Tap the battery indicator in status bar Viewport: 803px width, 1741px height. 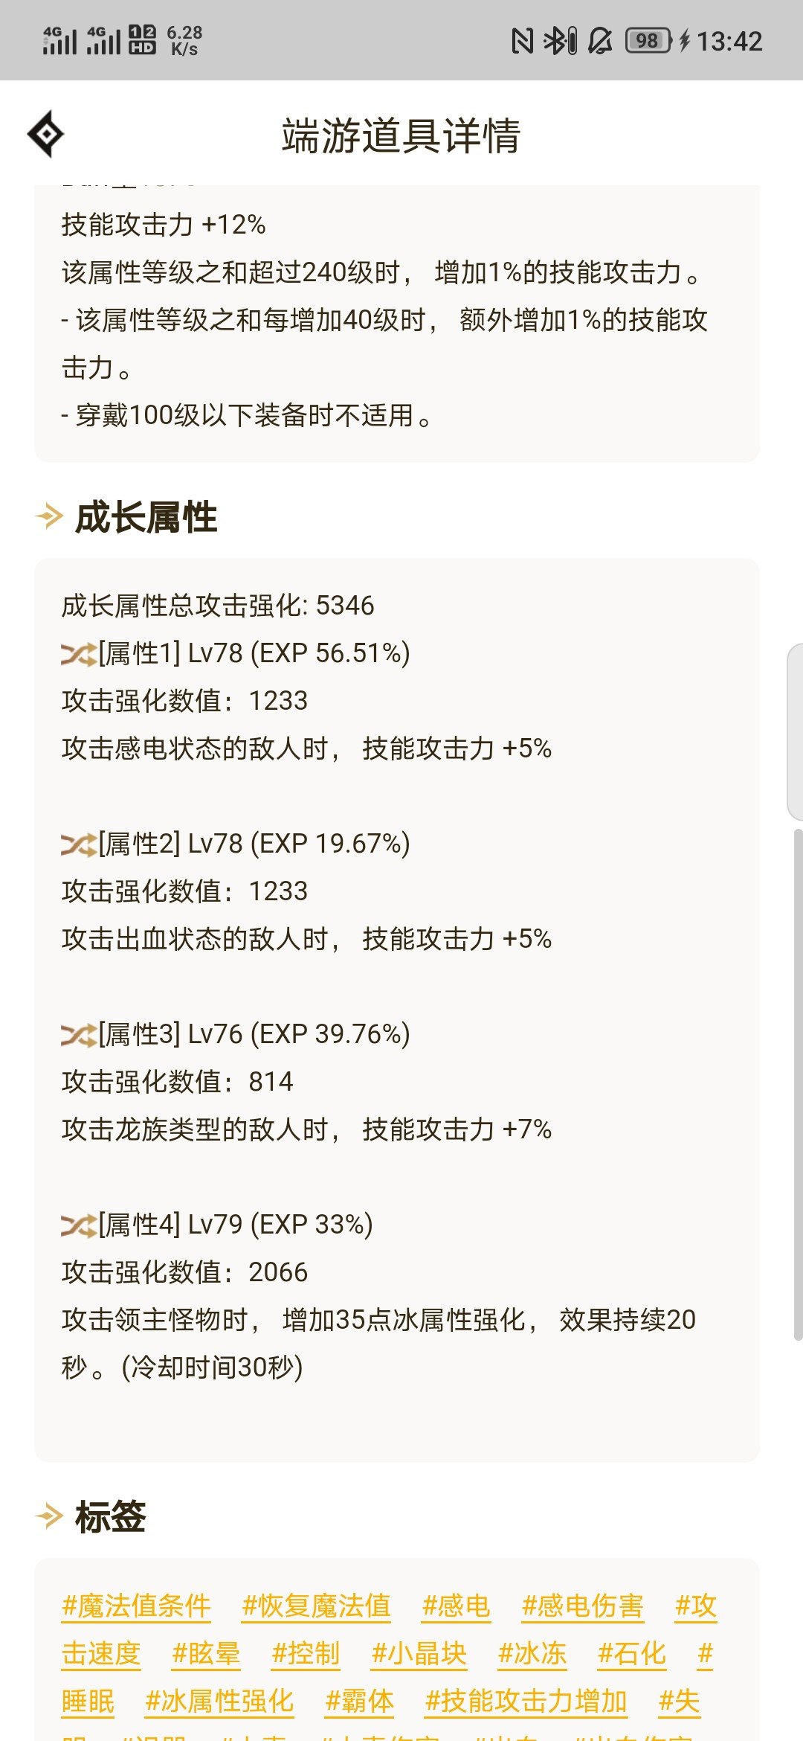(649, 40)
